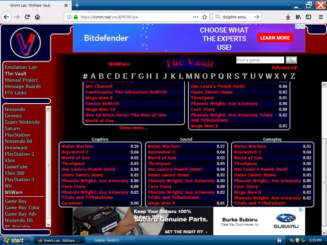
Task: Go back with the browser back arrow
Action: click(6, 17)
